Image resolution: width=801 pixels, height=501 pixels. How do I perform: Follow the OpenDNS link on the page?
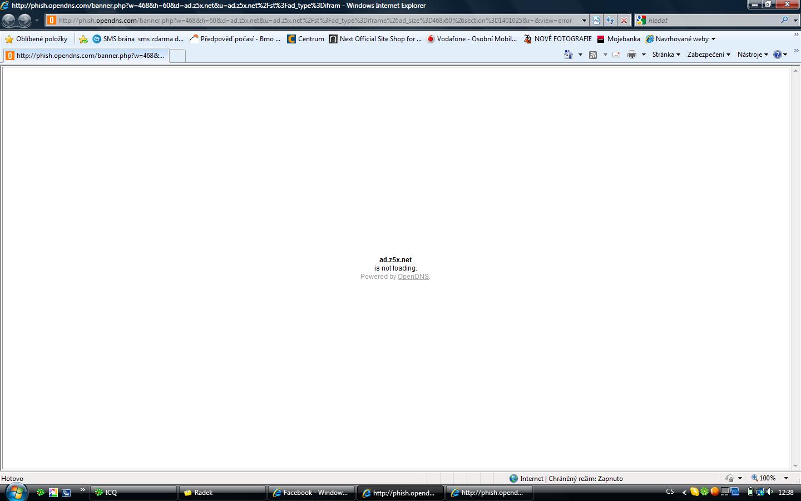pos(413,277)
